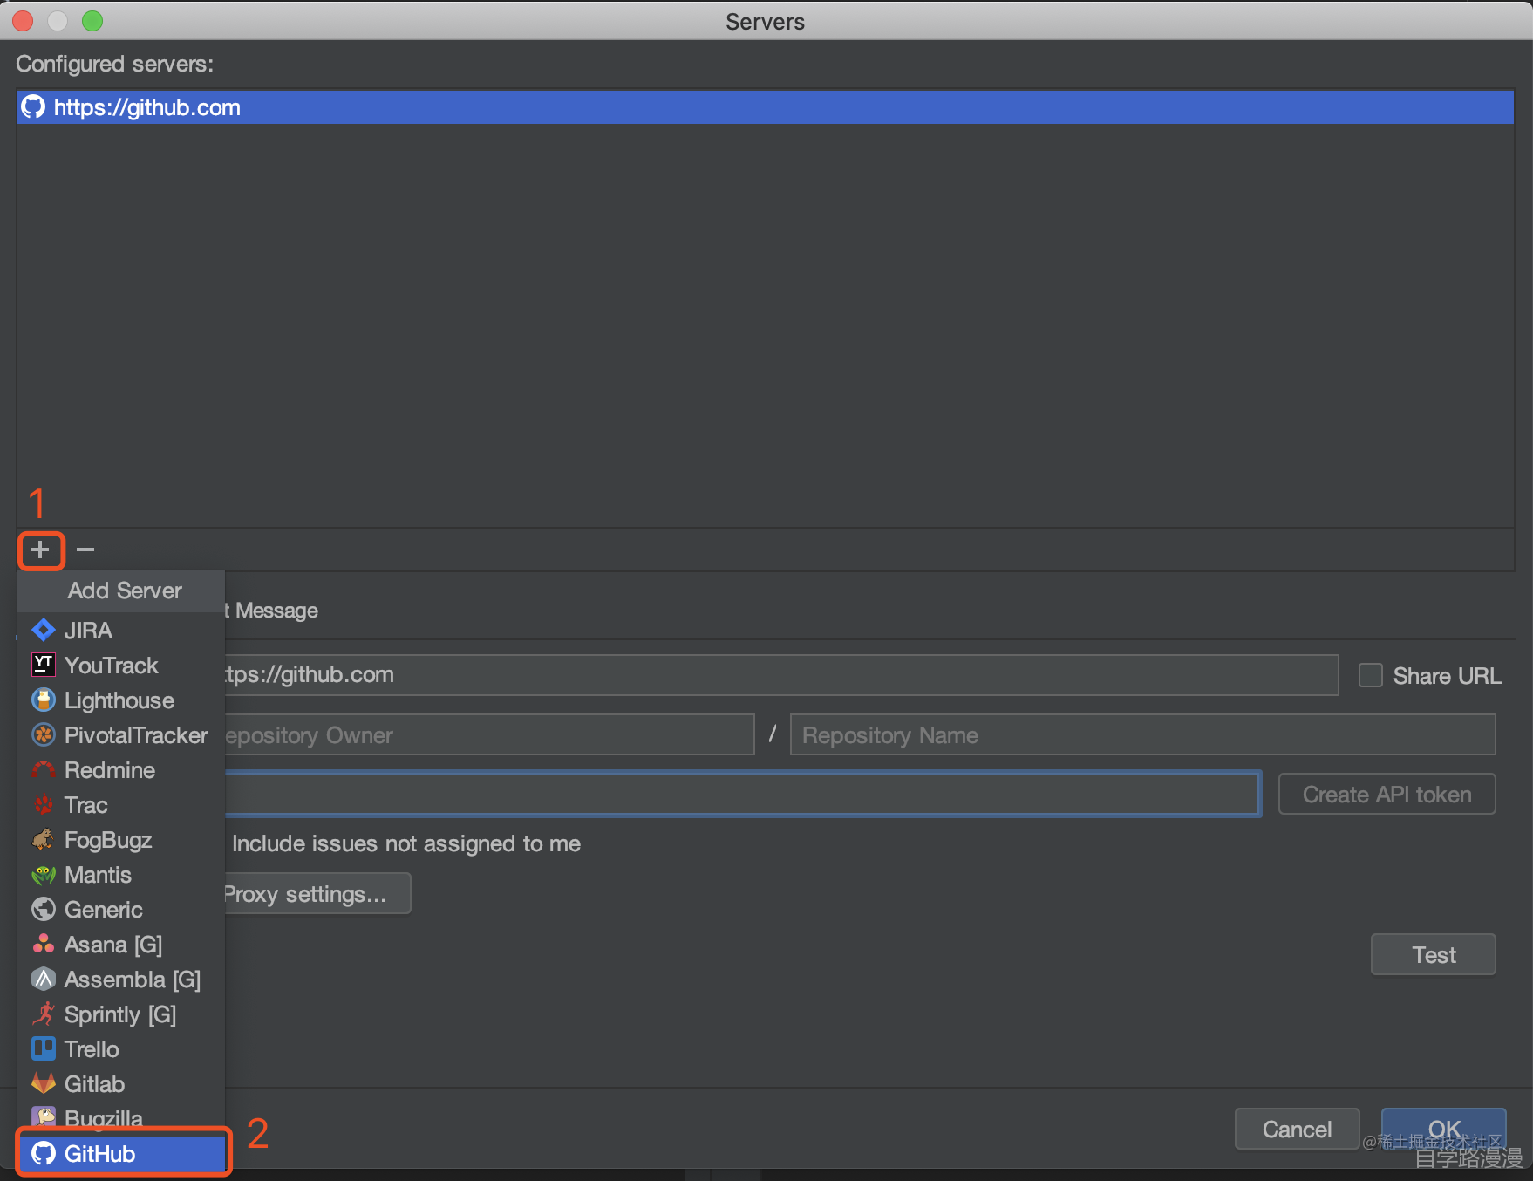Click 'Include issues not assigned to me' label
The height and width of the screenshot is (1181, 1533).
tap(406, 843)
